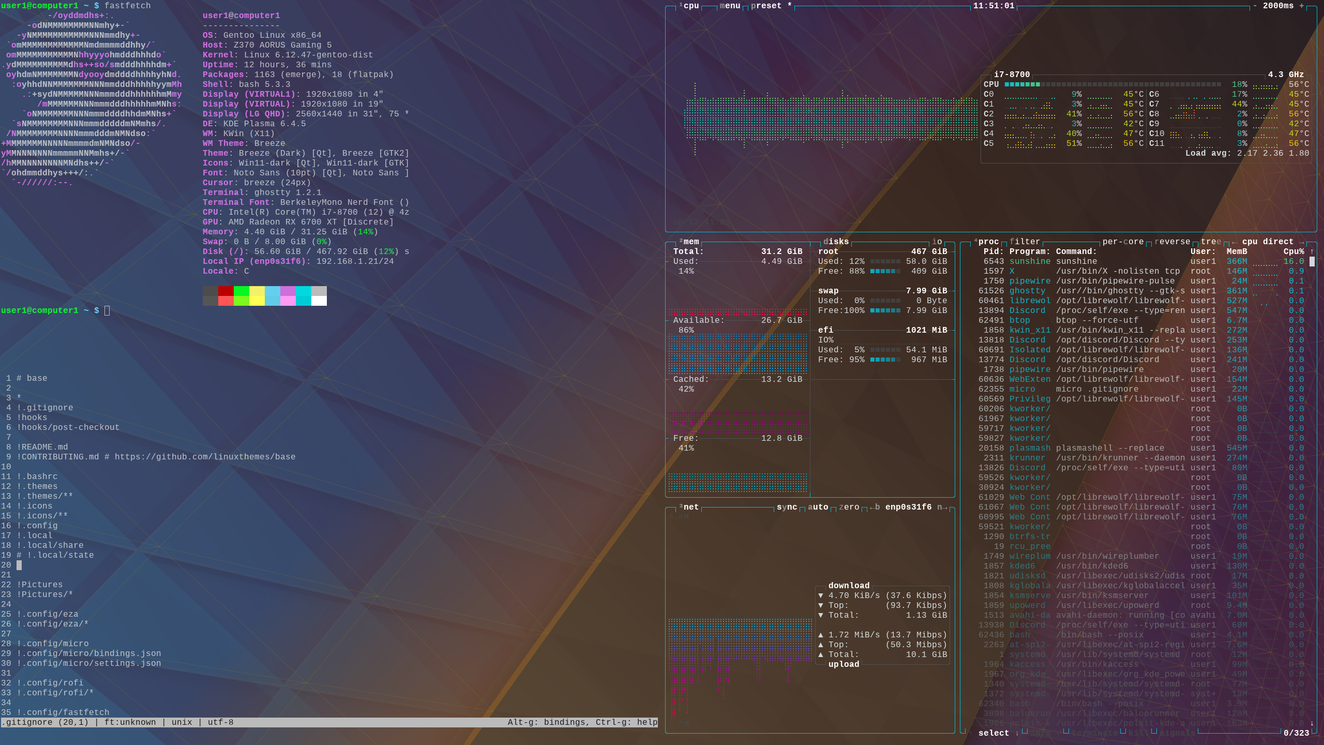Click down arrow at bottom of process scrollbar

click(x=1312, y=723)
